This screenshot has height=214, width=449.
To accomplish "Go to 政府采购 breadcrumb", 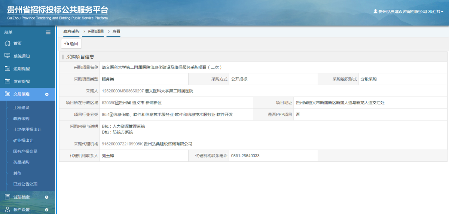I will 71,31.
